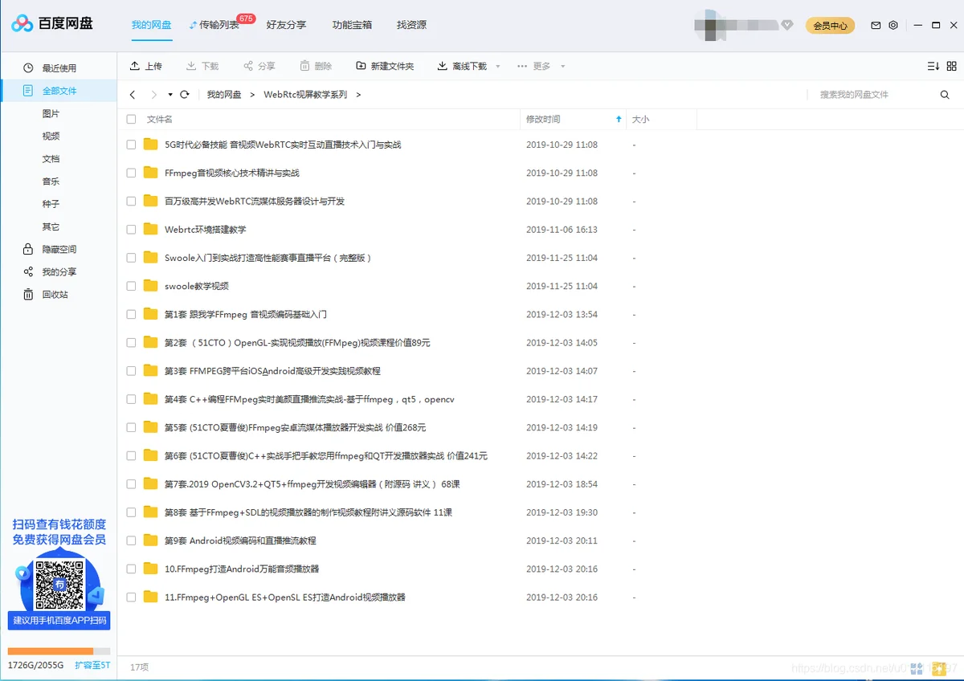
Task: Click breadcrumb chevron after 我的网盘
Action: tap(252, 95)
